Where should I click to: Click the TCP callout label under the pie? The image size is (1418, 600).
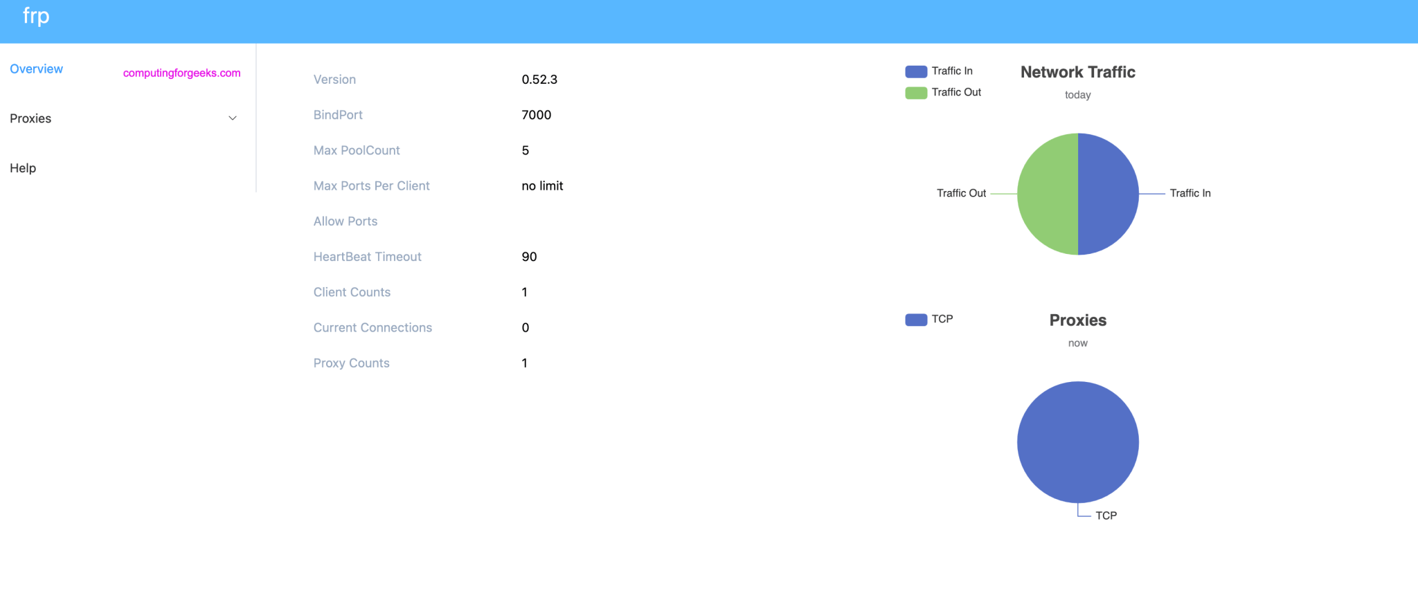(1106, 516)
